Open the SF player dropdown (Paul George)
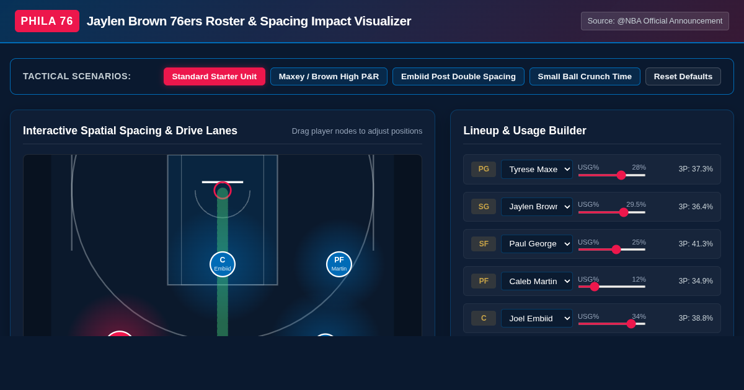Viewport: 744px width, 390px height. (537, 243)
